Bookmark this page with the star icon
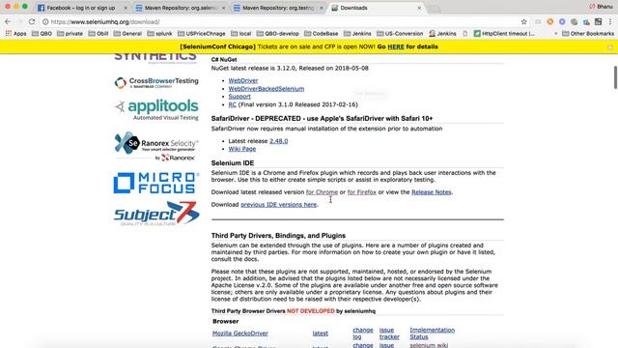The width and height of the screenshot is (618, 348). point(523,21)
